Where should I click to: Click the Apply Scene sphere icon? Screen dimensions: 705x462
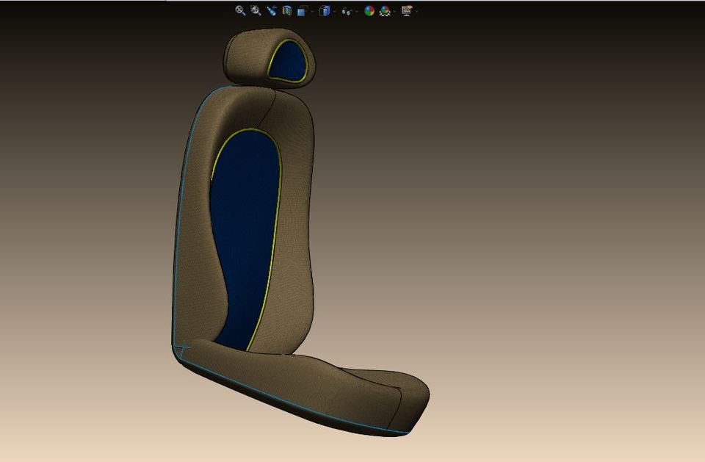pyautogui.click(x=383, y=11)
